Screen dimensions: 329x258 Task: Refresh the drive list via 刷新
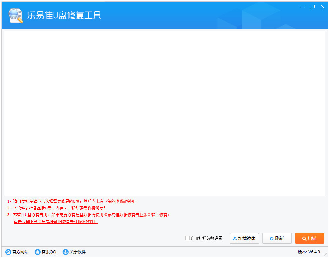click(277, 238)
